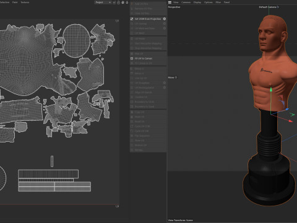Click the mannequin head in viewport
The width and height of the screenshot is (297, 223).
coord(272,33)
